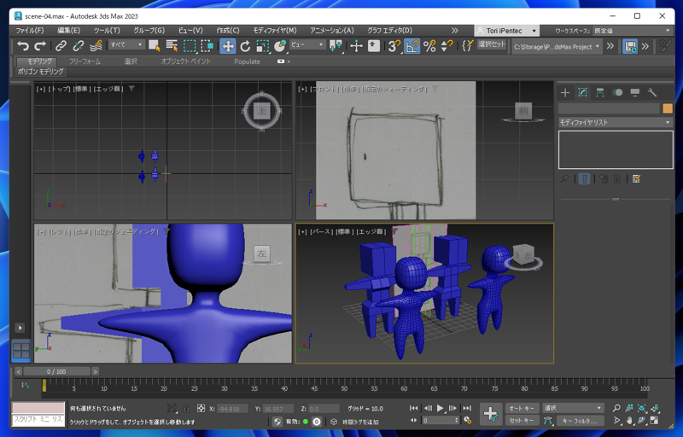Open the 編集(E) menu
This screenshot has width=683, height=437.
point(69,31)
